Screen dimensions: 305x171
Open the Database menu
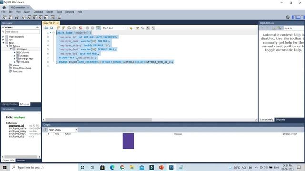pos(38,12)
